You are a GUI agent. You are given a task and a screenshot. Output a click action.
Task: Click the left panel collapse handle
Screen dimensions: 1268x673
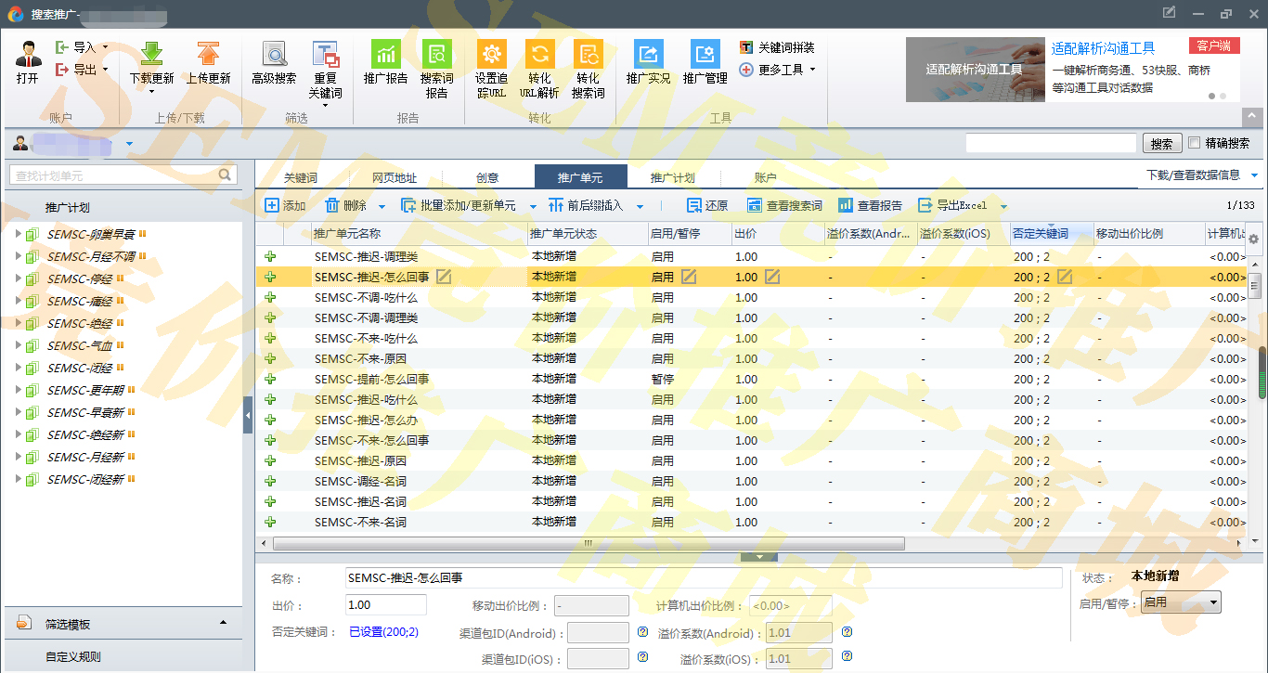point(248,415)
